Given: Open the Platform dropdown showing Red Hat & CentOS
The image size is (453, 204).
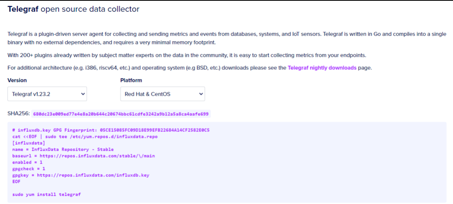Looking at the screenshot, I should point(162,94).
